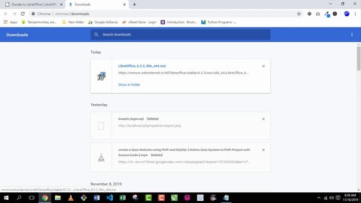Open green Camtasia icon on taskbar
Screen dimensions: 361x203
148,198
